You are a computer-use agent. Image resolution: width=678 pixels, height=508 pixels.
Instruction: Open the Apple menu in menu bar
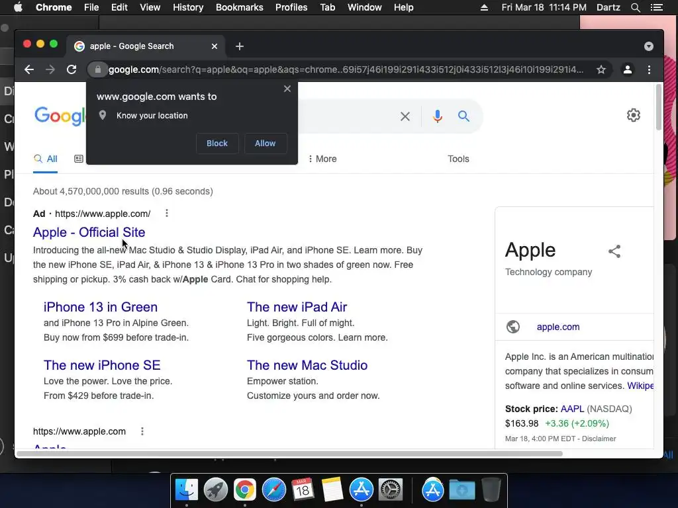pos(18,7)
